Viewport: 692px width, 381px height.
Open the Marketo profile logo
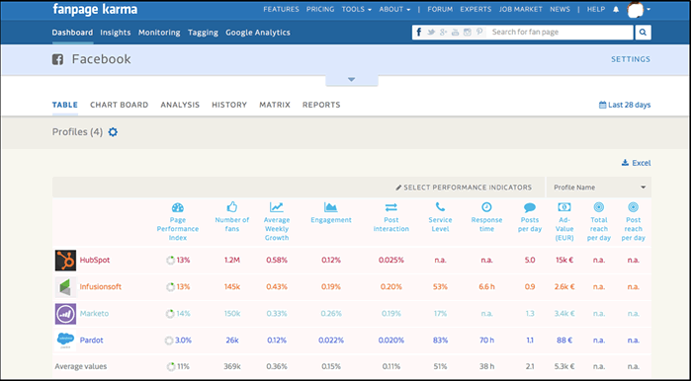click(65, 314)
